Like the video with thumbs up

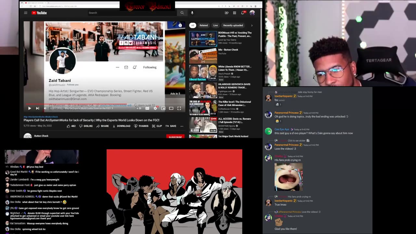(x=71, y=126)
